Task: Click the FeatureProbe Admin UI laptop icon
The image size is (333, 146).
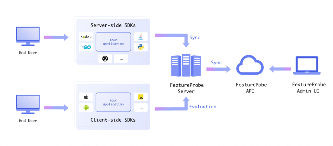Action: (307, 66)
